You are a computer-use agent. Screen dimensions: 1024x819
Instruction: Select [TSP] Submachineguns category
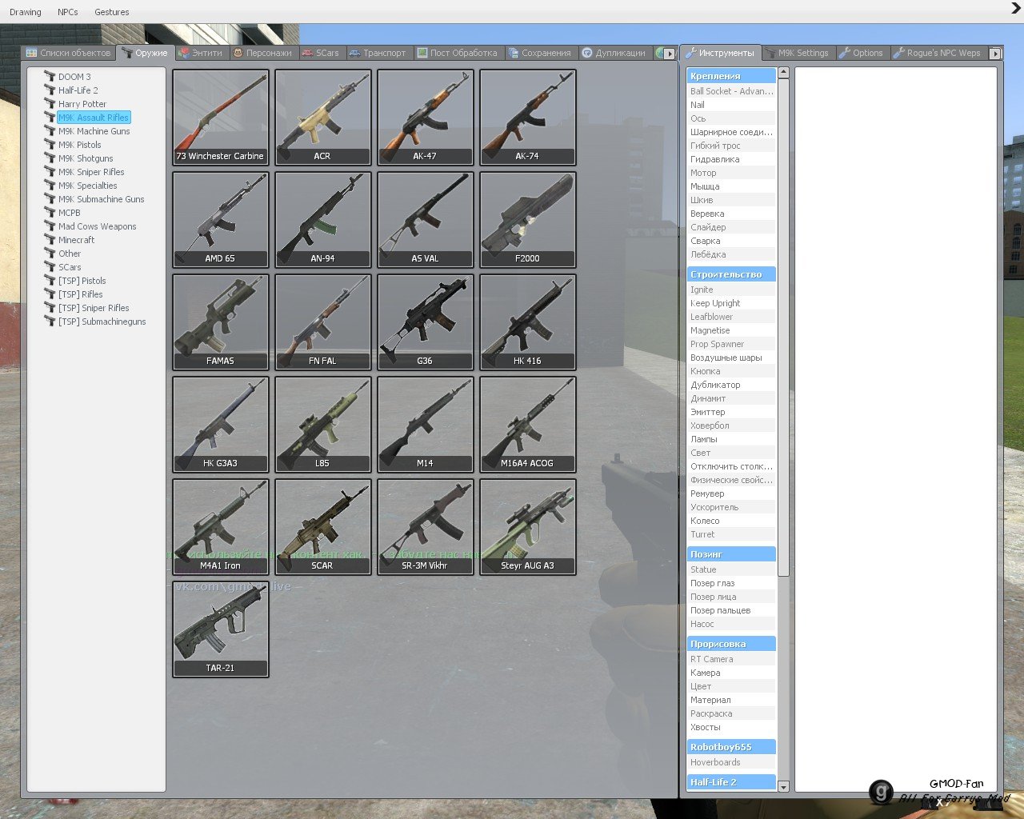coord(102,322)
